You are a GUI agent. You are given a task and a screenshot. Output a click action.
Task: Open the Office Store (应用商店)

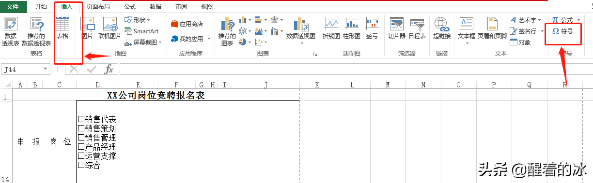(x=187, y=24)
